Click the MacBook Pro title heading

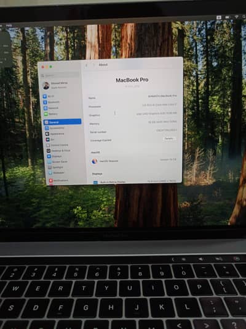click(132, 80)
